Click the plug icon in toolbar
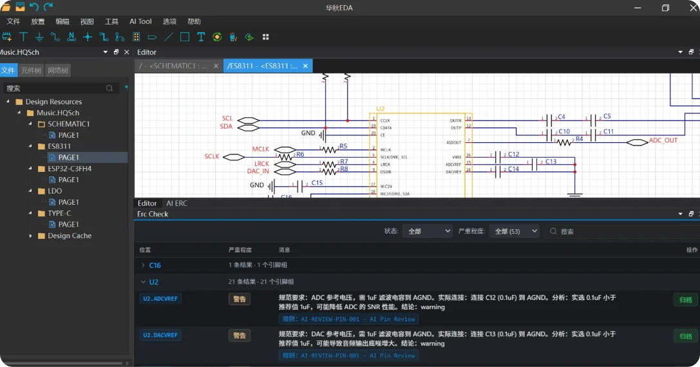The height and width of the screenshot is (367, 700). [x=233, y=37]
